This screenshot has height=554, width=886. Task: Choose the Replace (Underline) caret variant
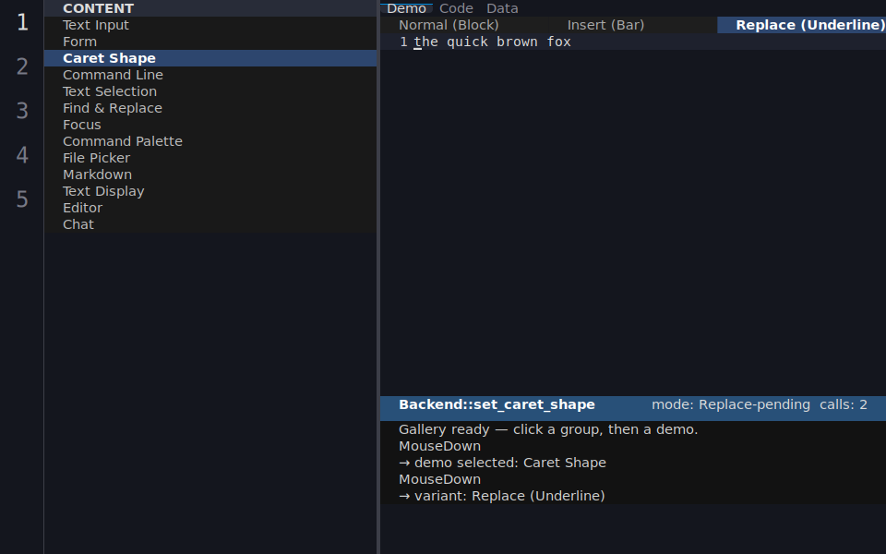[802, 25]
